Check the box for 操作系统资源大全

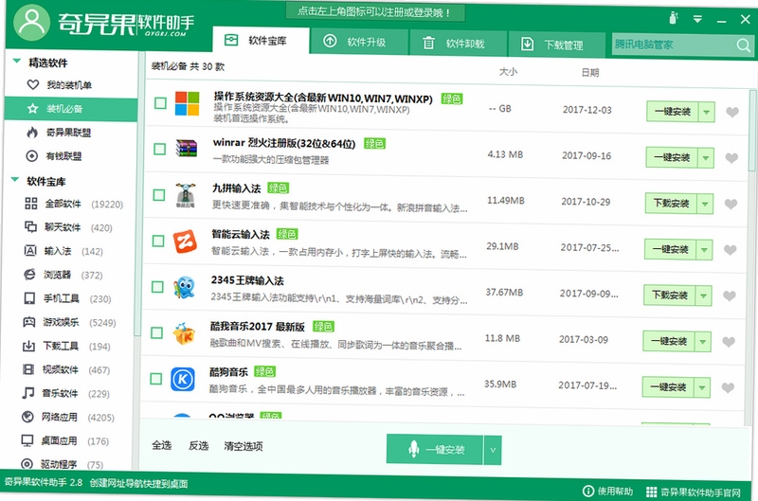160,103
